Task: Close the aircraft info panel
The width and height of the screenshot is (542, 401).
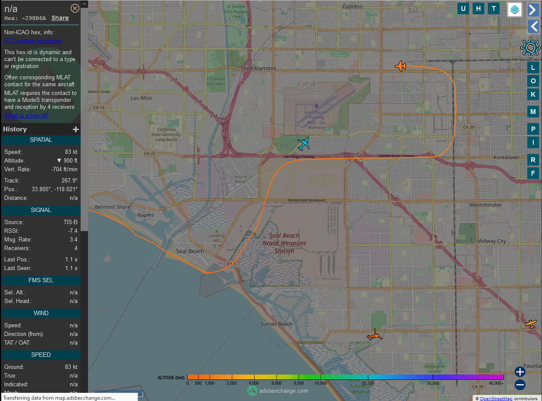Action: 75,8
